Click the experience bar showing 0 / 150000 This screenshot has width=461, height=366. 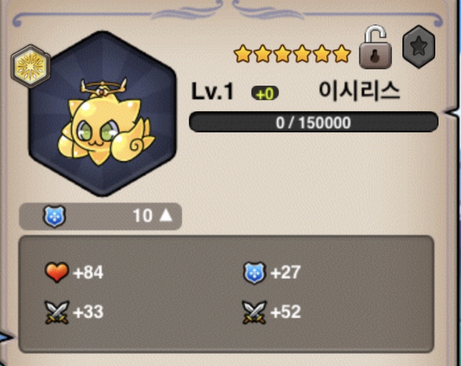point(313,122)
